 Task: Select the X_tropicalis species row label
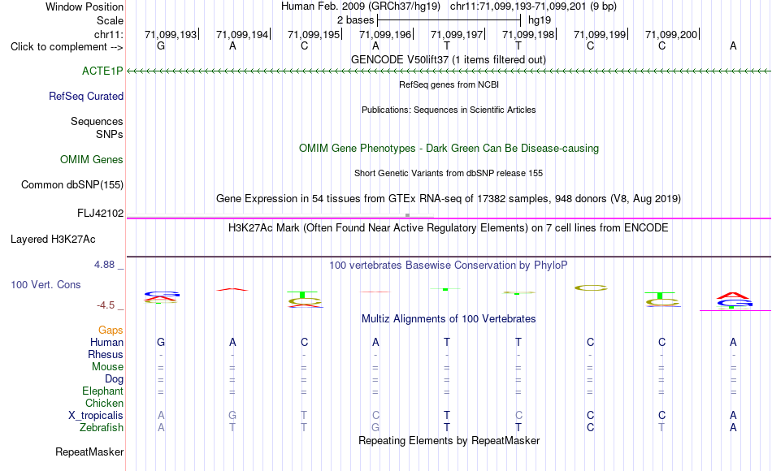coord(96,416)
